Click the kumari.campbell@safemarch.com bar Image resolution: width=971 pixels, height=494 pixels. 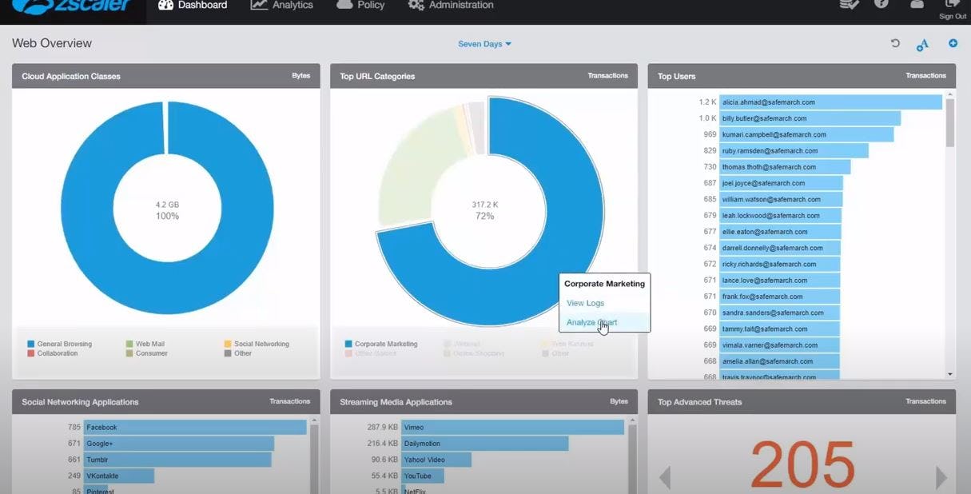806,134
